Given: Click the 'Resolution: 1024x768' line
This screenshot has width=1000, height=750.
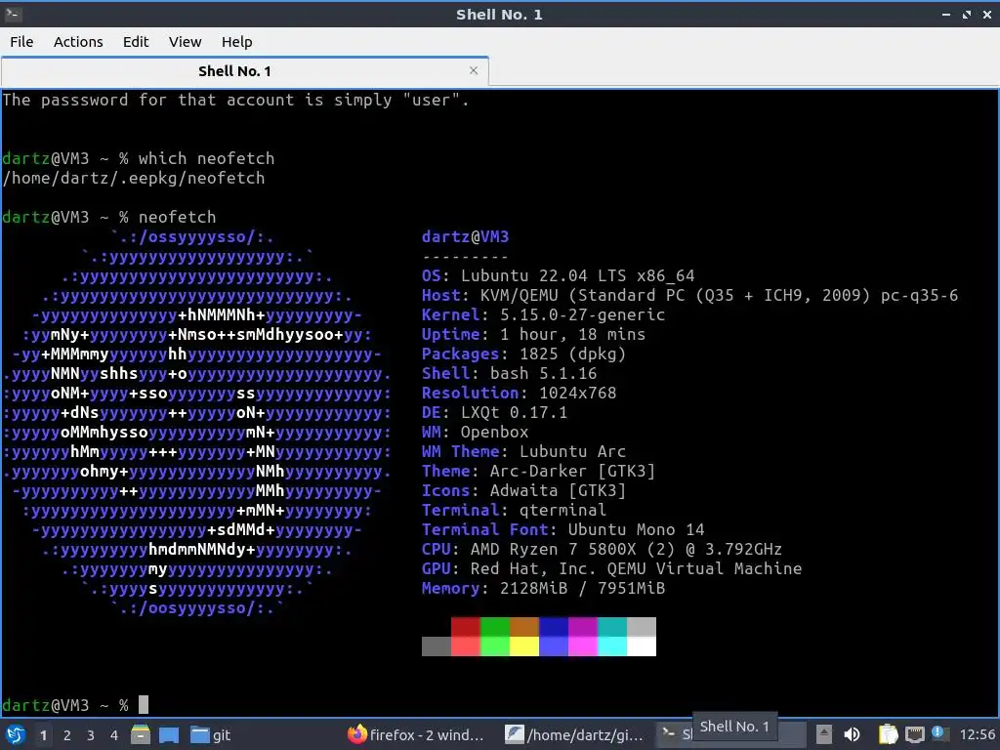Looking at the screenshot, I should 520,393.
